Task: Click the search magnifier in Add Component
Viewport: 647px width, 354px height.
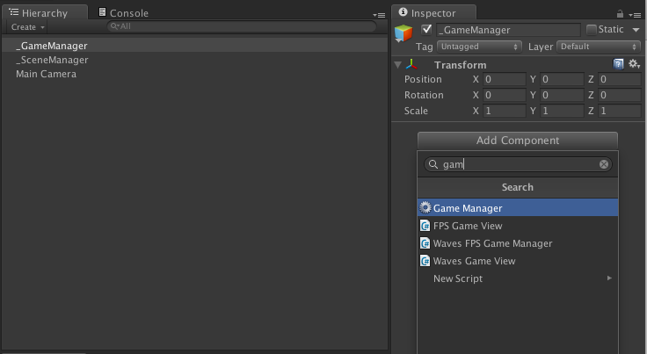Action: click(433, 164)
